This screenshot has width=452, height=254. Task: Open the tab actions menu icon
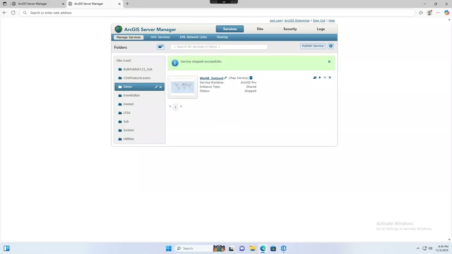(x=5, y=4)
